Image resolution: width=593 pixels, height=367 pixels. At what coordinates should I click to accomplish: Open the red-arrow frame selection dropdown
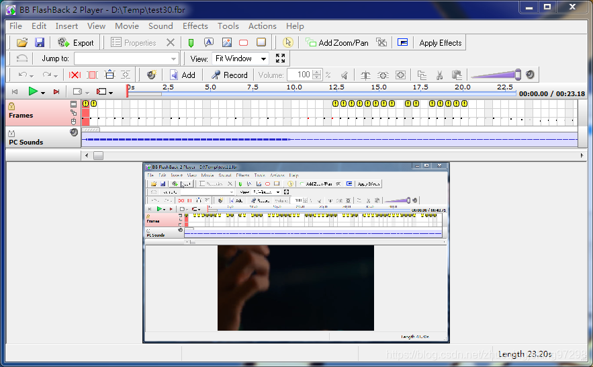click(x=110, y=93)
